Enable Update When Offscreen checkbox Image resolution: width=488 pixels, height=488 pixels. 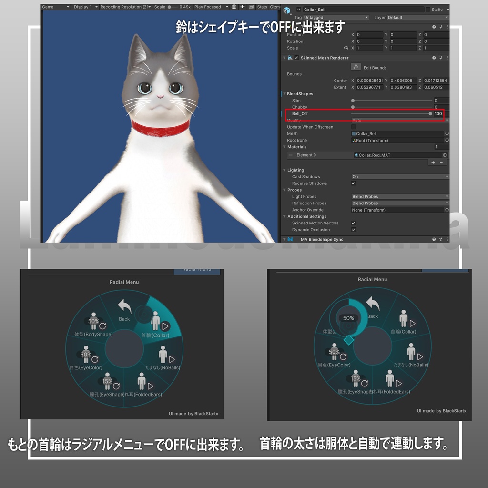tap(354, 127)
